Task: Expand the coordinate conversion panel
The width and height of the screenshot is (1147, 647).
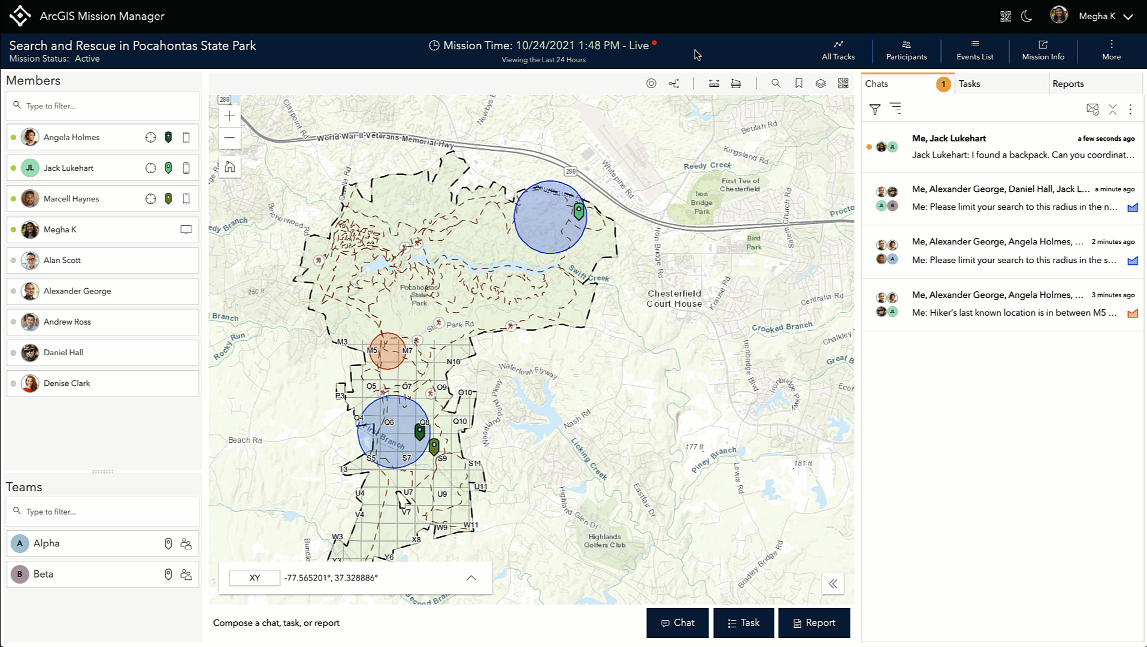Action: pyautogui.click(x=471, y=578)
